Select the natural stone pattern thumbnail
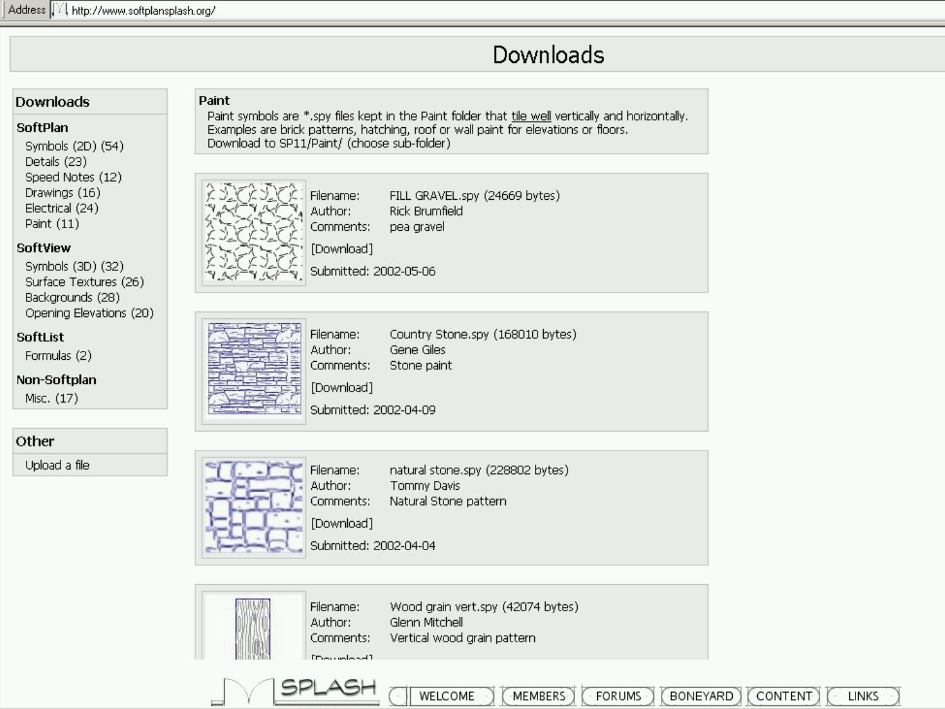 (x=253, y=507)
